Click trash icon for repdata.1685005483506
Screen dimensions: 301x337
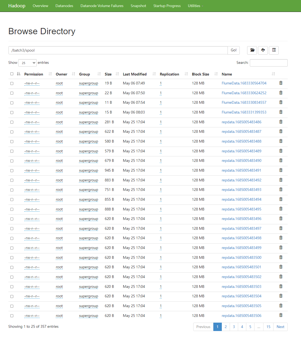coord(281,315)
